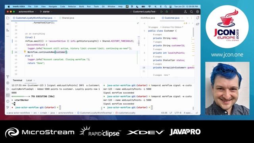Click the customerLoyalty method breadcrumb

pyautogui.click(x=125, y=113)
